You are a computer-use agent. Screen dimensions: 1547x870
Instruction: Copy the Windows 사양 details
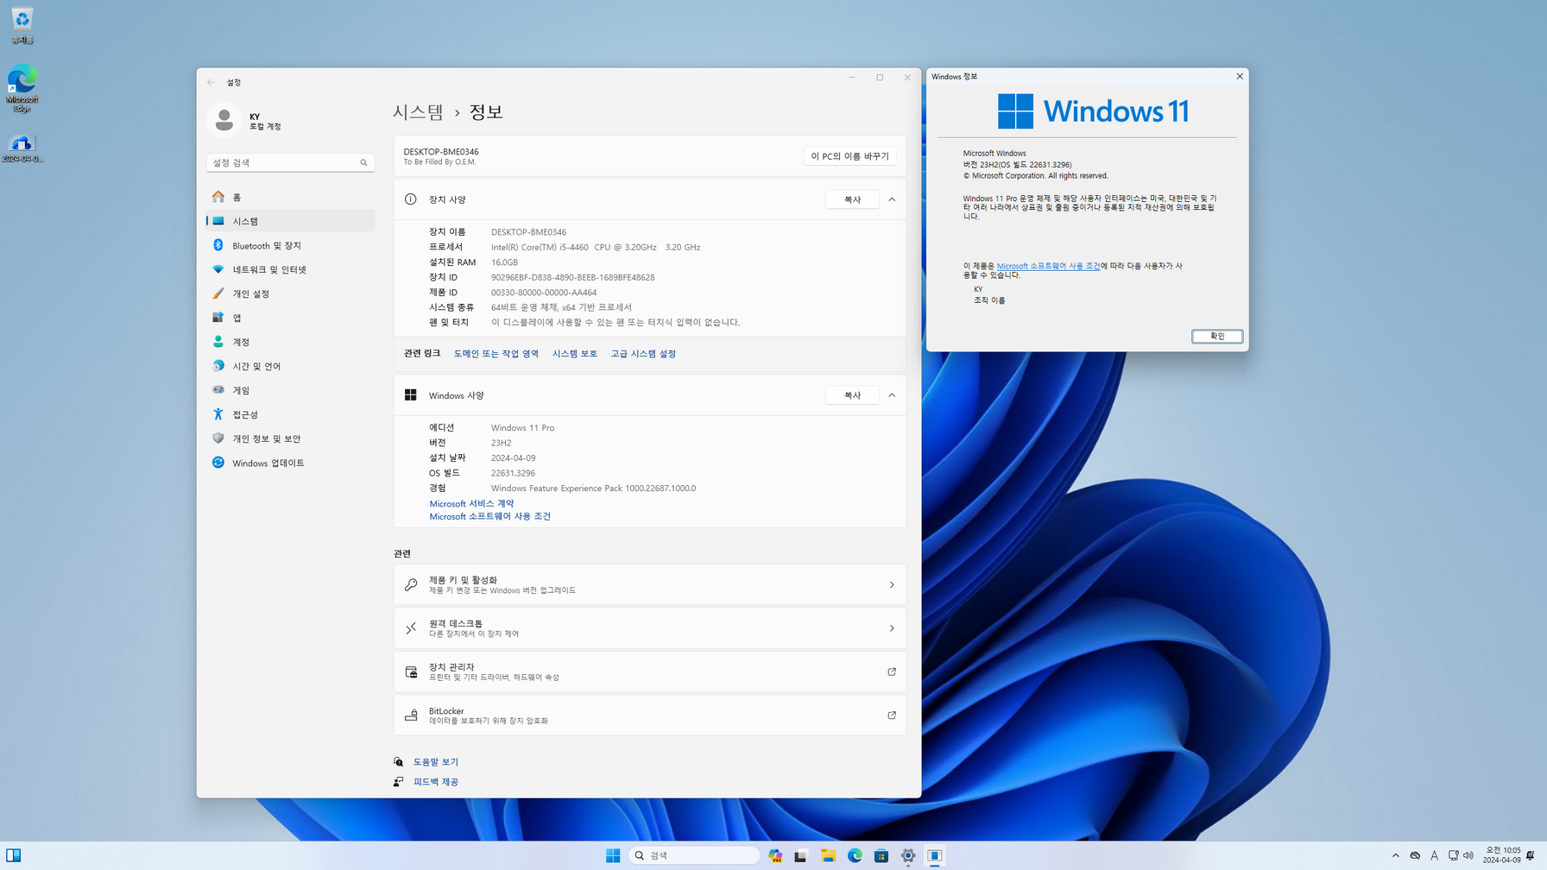(852, 395)
